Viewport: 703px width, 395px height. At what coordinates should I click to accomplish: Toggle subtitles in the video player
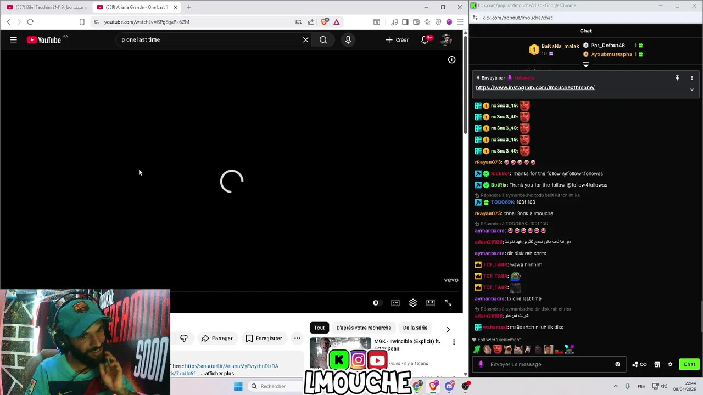pyautogui.click(x=395, y=303)
